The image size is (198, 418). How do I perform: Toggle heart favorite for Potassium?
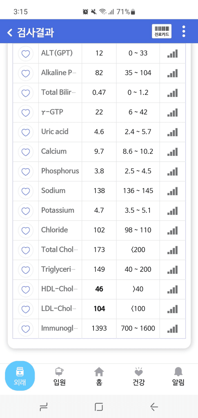tap(26, 211)
